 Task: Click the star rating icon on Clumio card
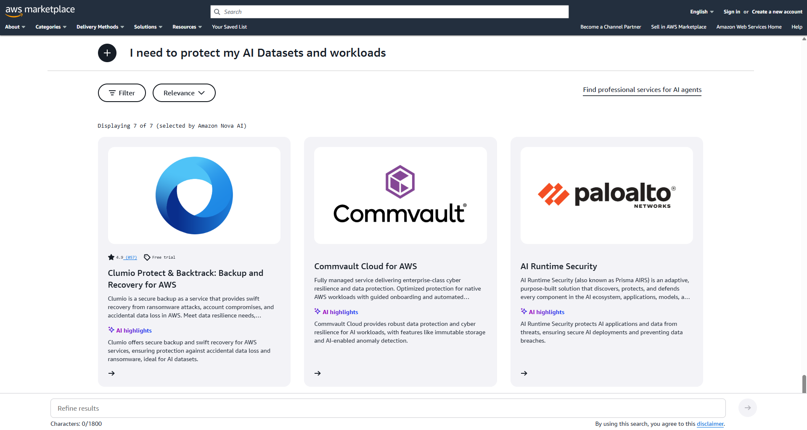(x=111, y=257)
